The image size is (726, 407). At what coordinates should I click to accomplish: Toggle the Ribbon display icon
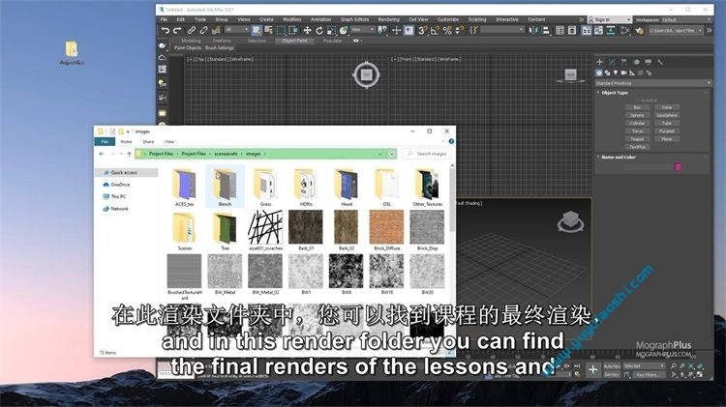(x=587, y=31)
